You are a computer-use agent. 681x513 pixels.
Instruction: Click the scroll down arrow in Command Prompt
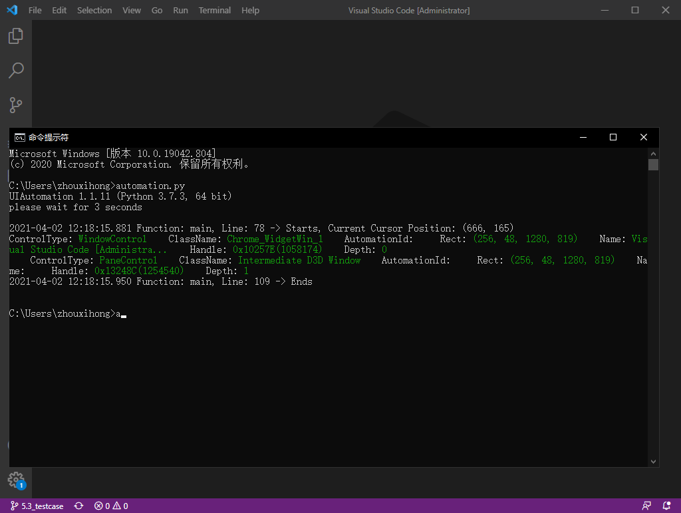tap(653, 460)
